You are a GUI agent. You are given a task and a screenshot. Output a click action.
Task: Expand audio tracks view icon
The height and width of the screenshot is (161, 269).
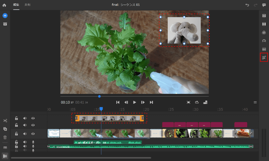pyautogui.click(x=5, y=148)
